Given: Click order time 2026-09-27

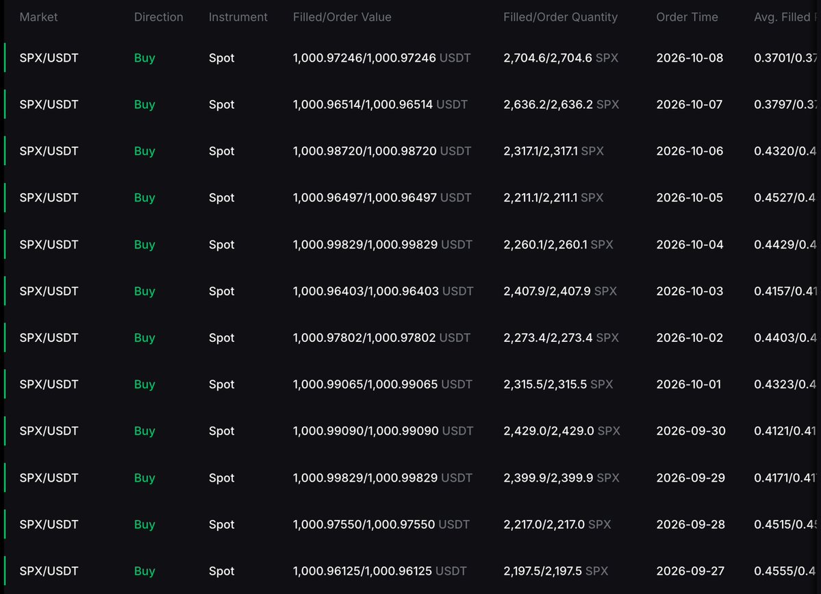Looking at the screenshot, I should (x=690, y=571).
